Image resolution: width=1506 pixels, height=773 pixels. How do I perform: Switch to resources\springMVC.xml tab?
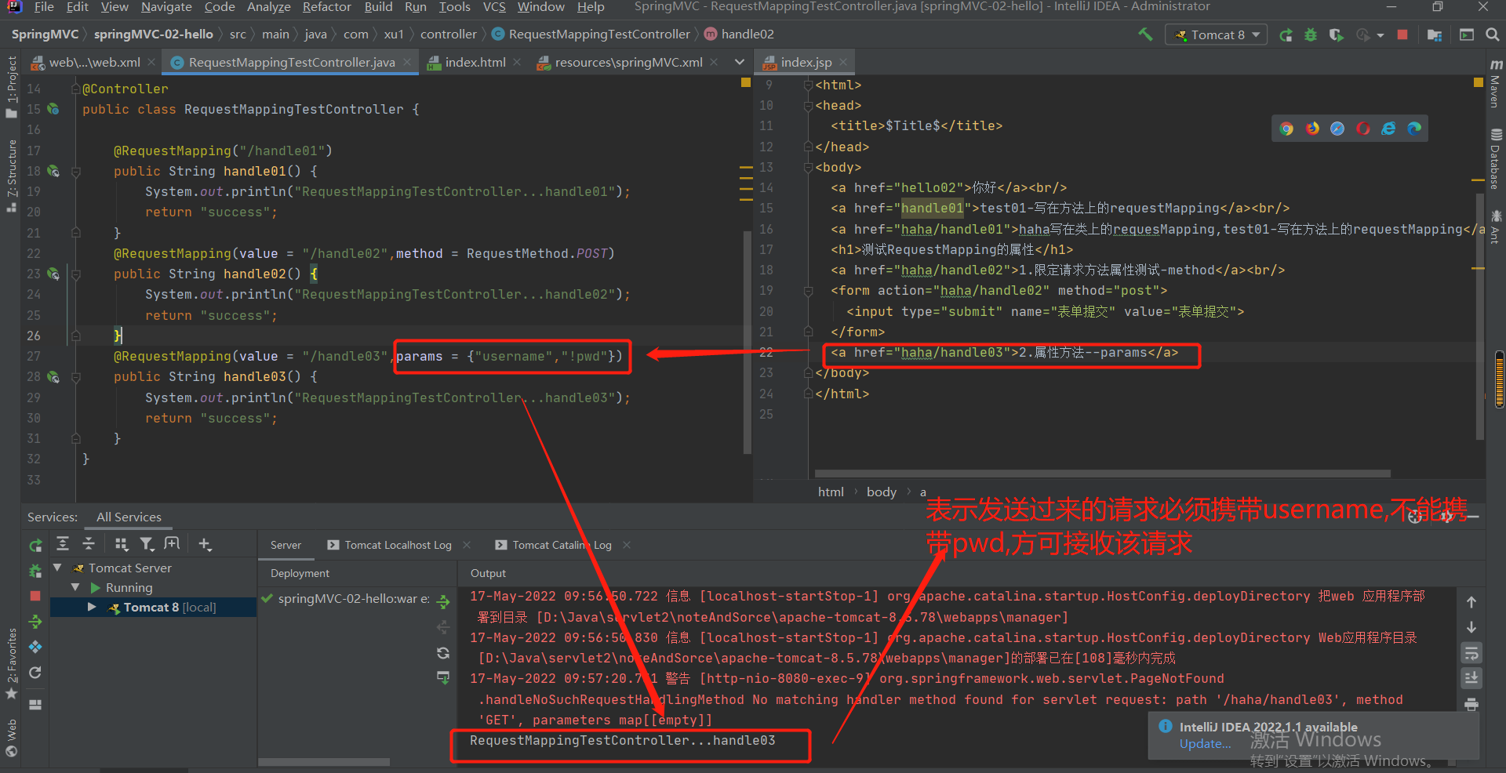click(x=628, y=62)
